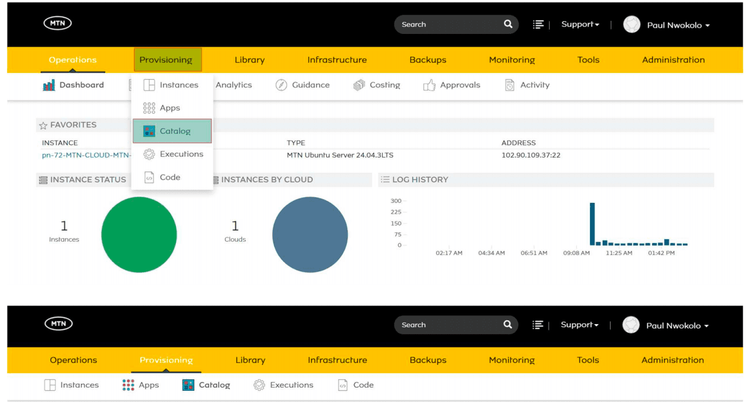The height and width of the screenshot is (402, 749).
Task: Open the list icon beside top Support
Action: [x=538, y=24]
